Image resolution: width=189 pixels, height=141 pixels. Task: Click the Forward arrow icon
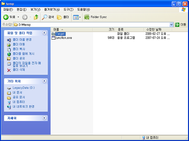[25, 17]
